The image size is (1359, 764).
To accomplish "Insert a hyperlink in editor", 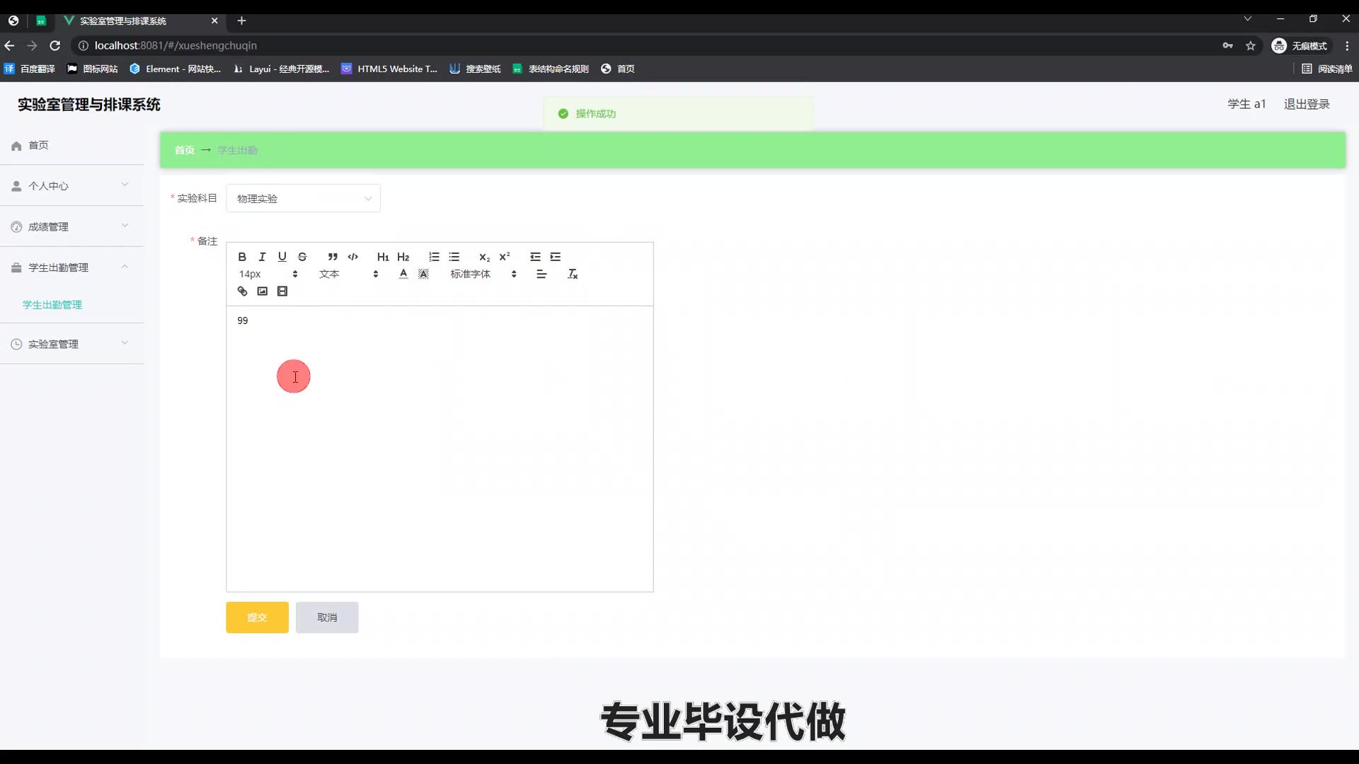I will (x=242, y=291).
